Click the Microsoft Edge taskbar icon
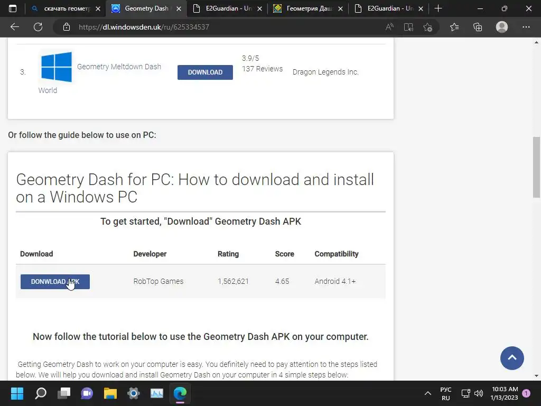 pos(180,393)
